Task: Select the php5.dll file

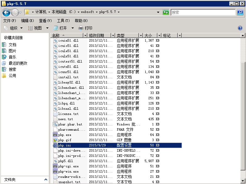Action: pyautogui.click(x=65, y=161)
